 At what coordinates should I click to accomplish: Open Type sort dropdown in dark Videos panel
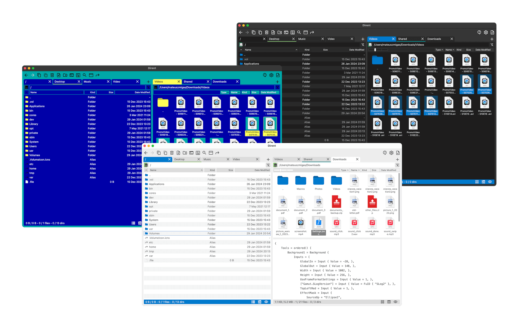[x=439, y=50]
